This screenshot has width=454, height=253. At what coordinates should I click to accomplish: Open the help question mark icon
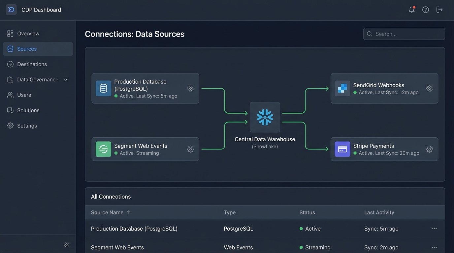pyautogui.click(x=426, y=10)
